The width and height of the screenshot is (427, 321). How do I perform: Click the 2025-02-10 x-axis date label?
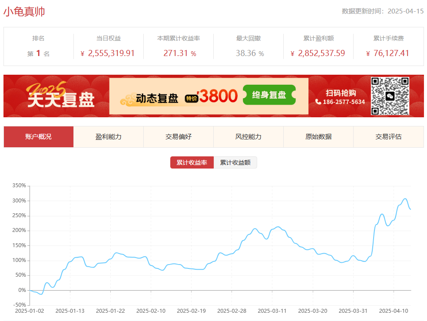[x=151, y=311]
